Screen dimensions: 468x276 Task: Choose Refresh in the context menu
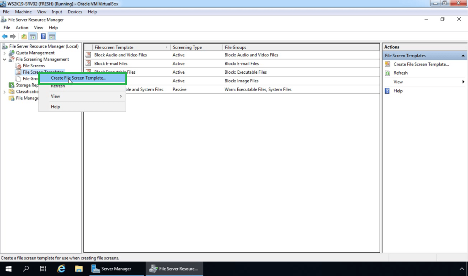[x=82, y=86]
